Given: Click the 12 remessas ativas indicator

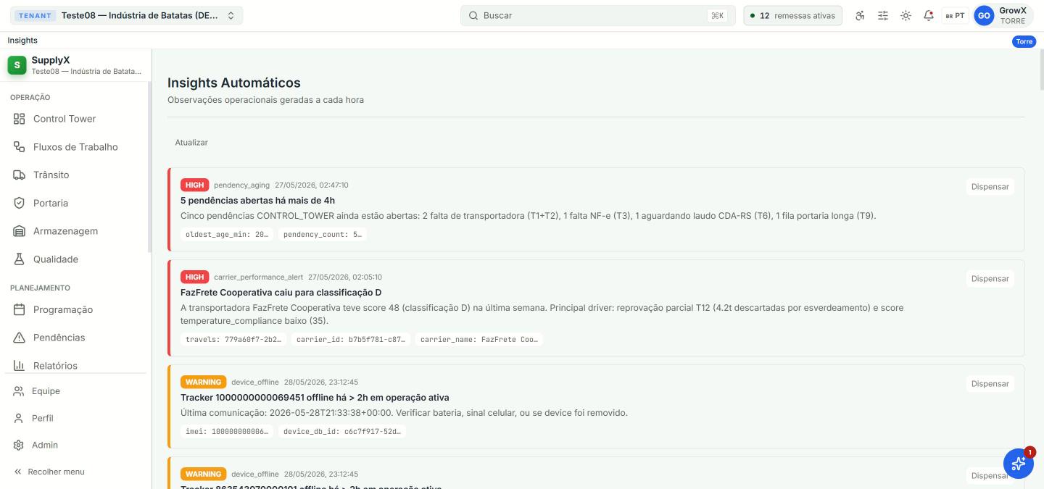Looking at the screenshot, I should (792, 15).
